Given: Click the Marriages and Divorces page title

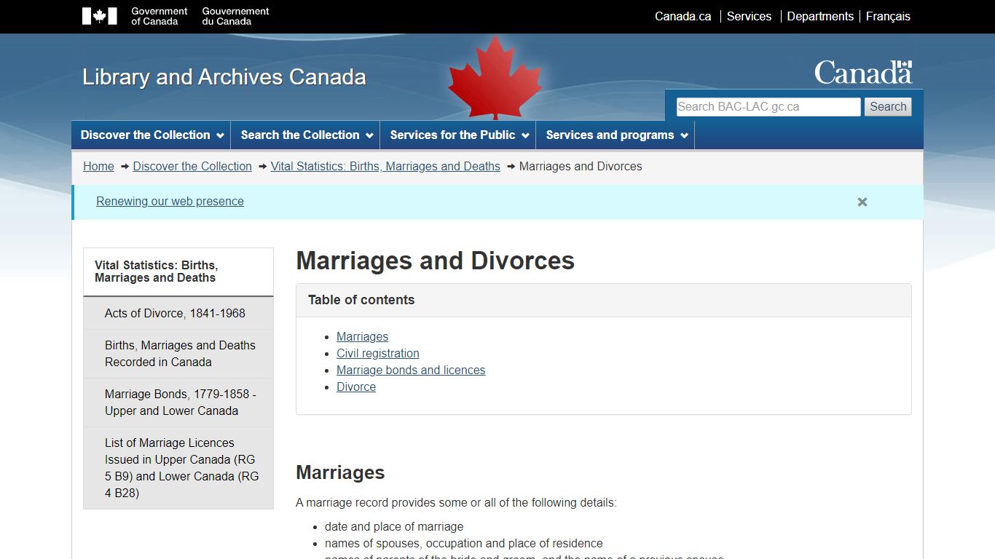Looking at the screenshot, I should click(x=436, y=261).
